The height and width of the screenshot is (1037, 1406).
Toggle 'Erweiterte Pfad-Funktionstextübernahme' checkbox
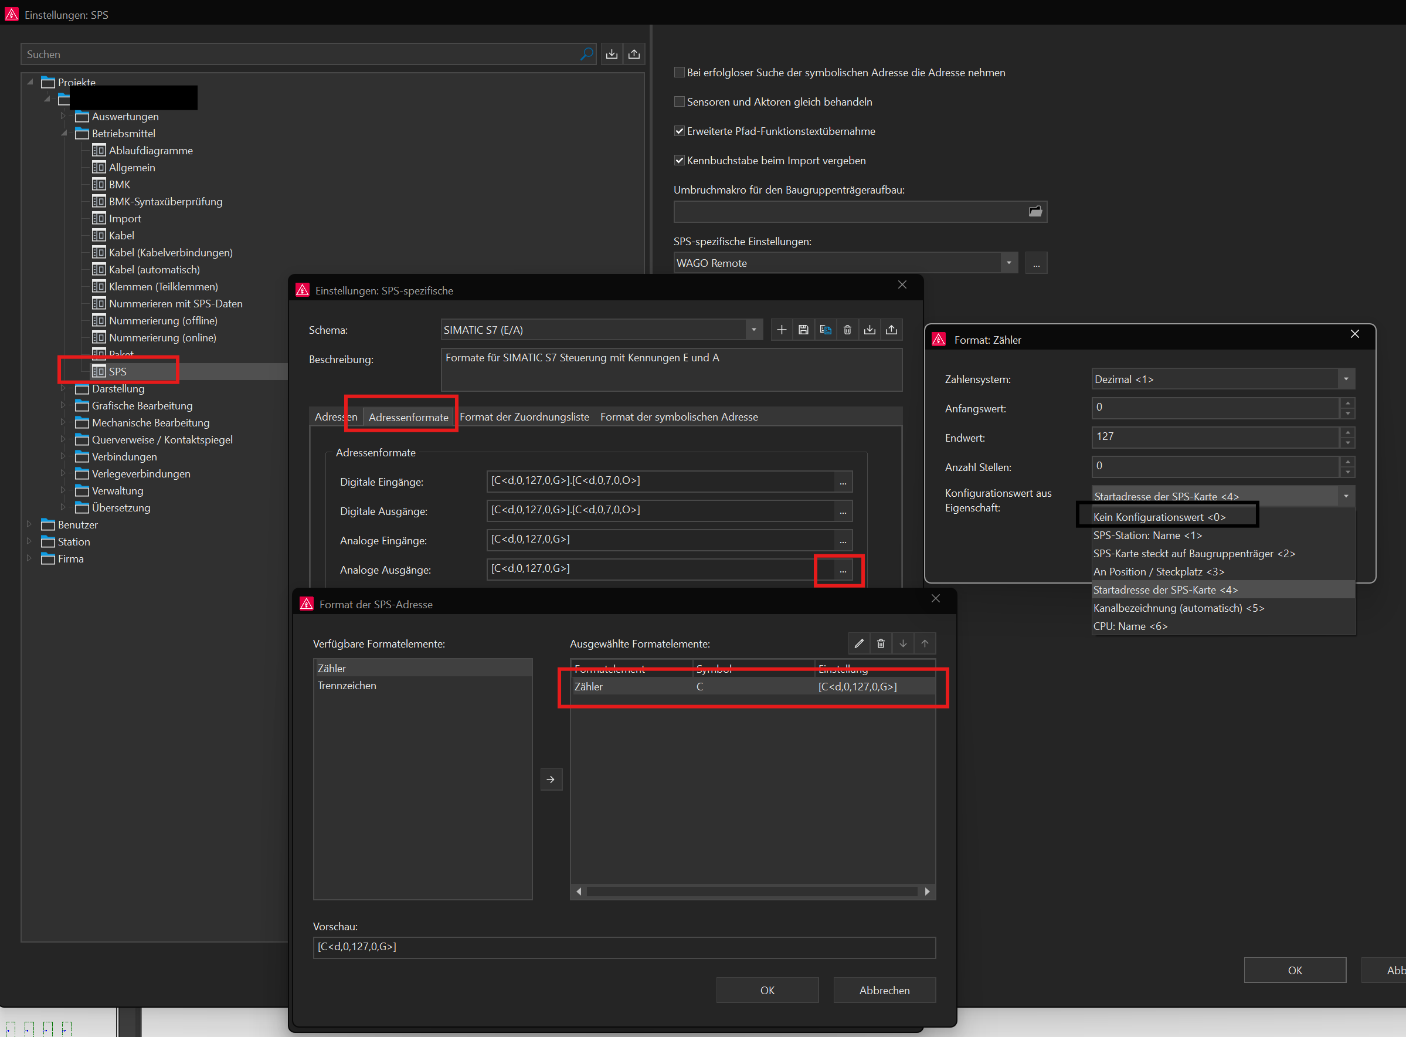coord(679,131)
